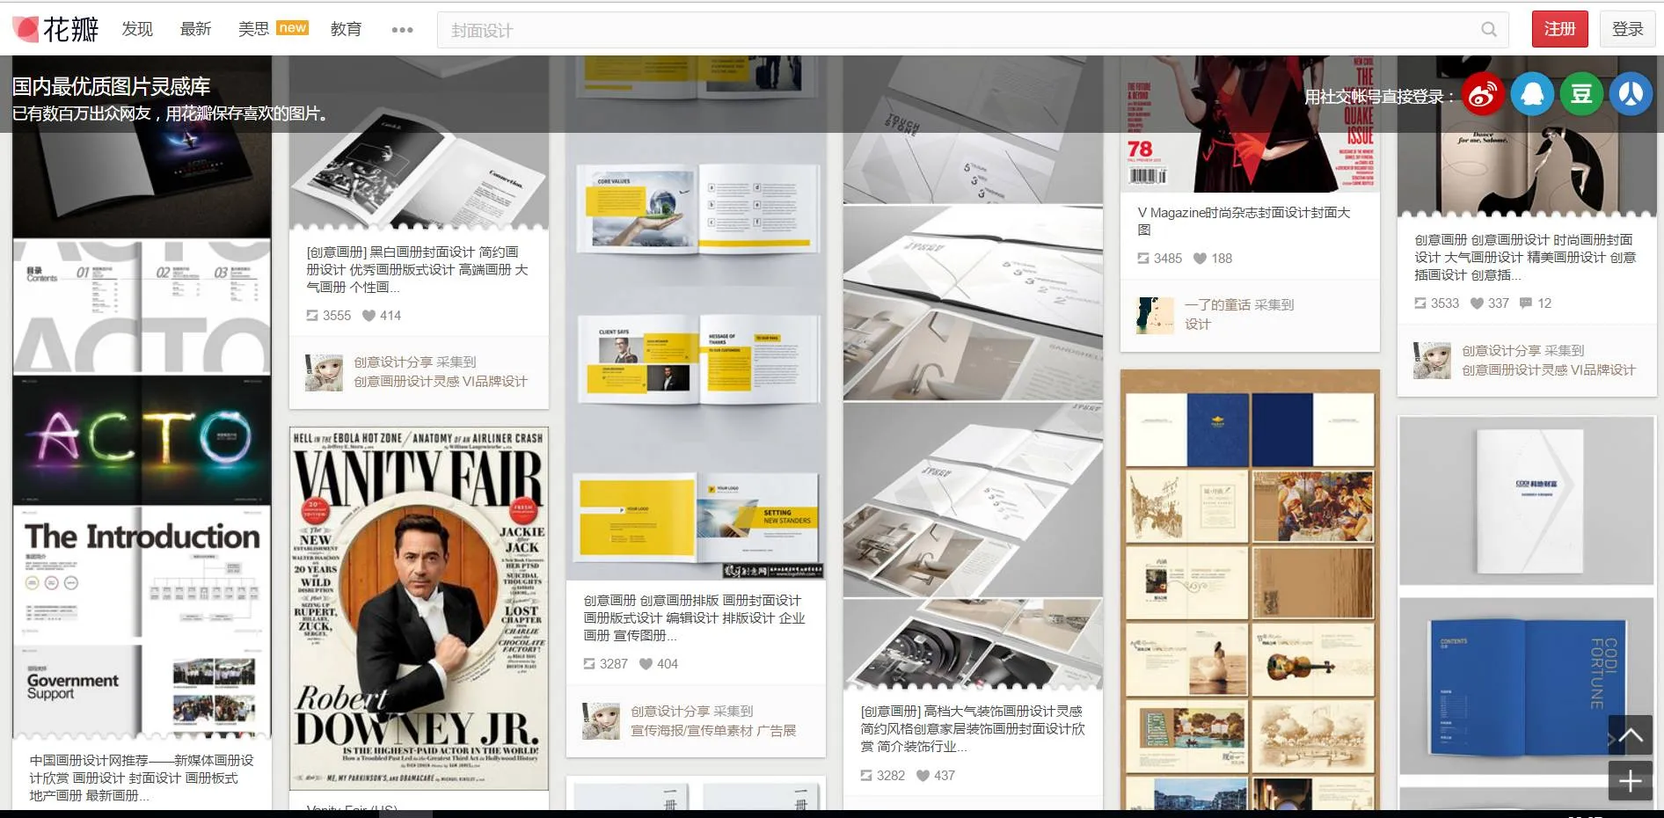Image resolution: width=1664 pixels, height=818 pixels.
Task: Click the description '创意画册 创意画册设计 时尚画册封面'
Action: [x=1525, y=258]
